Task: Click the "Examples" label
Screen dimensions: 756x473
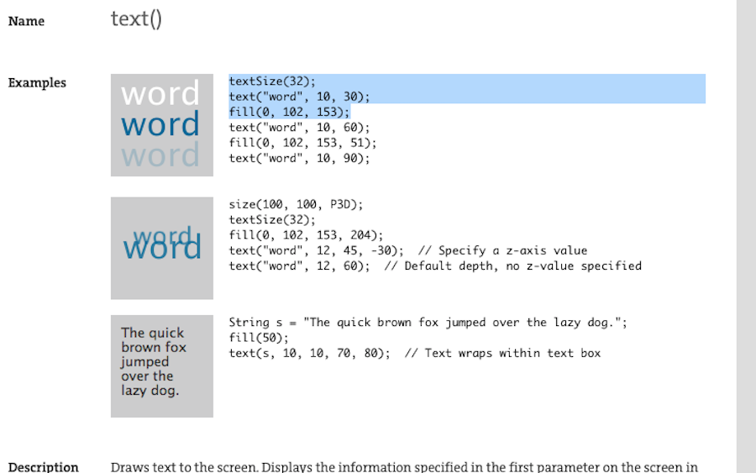Action: 37,83
